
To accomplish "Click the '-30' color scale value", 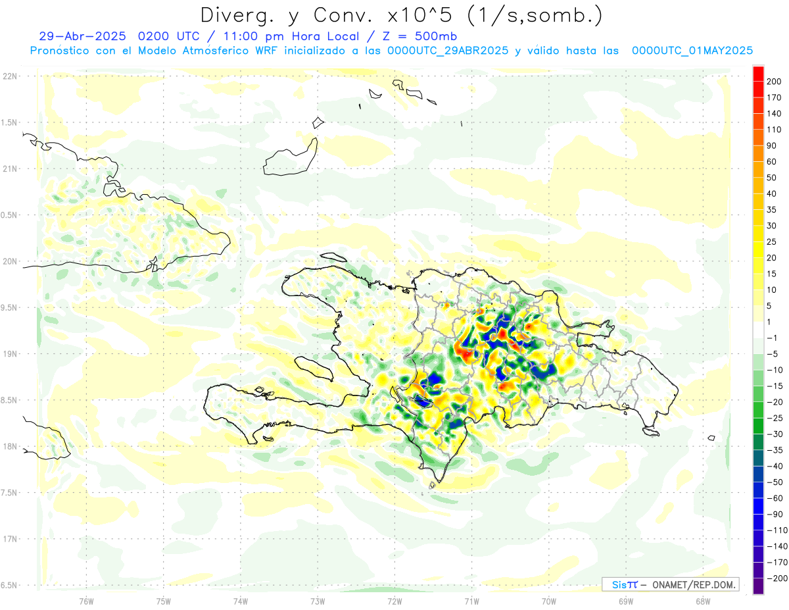I will [775, 434].
